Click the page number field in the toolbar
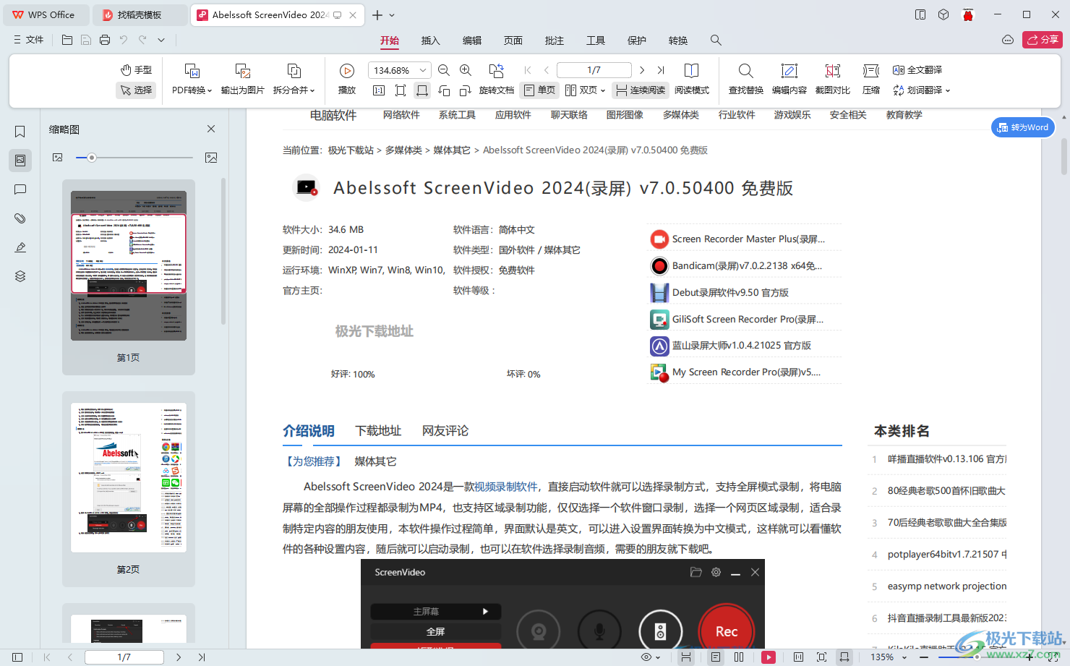The height and width of the screenshot is (666, 1070). pyautogui.click(x=594, y=70)
